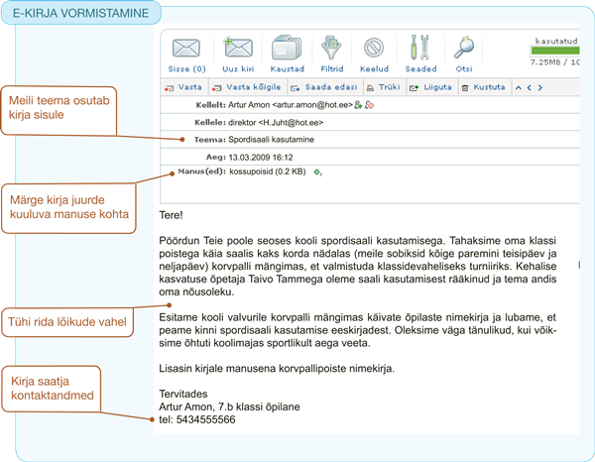Viewport: 595px width, 462px height.
Task: Open the kossupoisid attachment
Action: (x=268, y=172)
